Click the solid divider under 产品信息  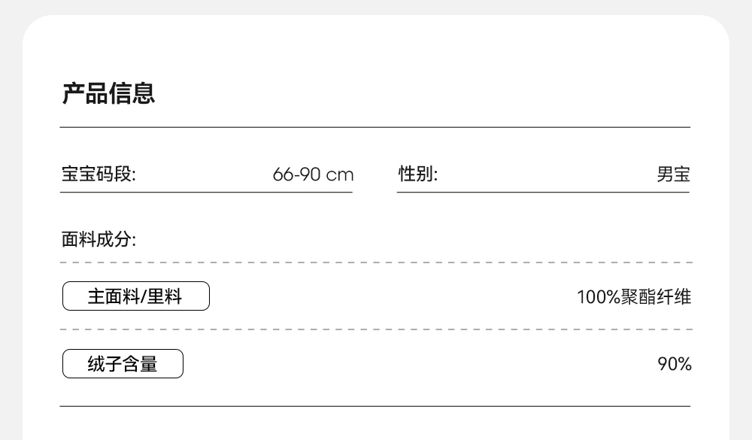(x=374, y=128)
